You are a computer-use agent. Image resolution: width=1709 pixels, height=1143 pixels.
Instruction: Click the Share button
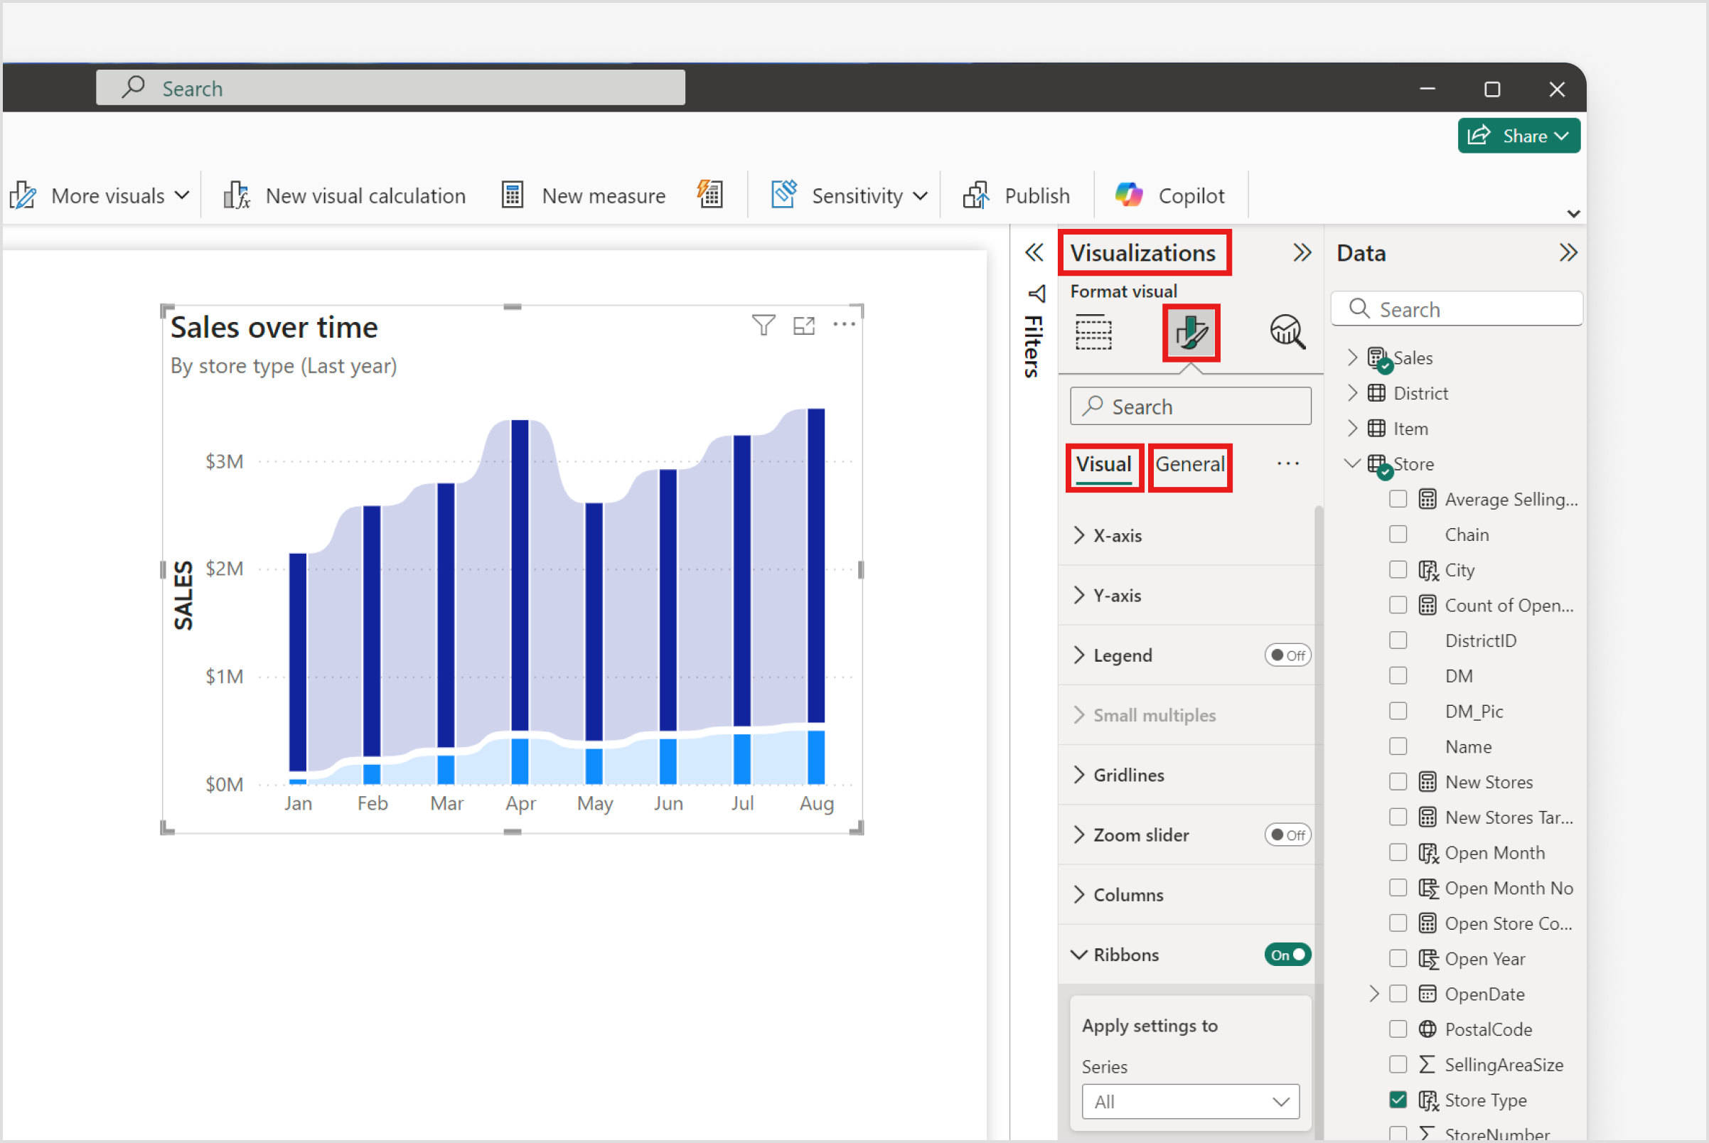[1518, 136]
